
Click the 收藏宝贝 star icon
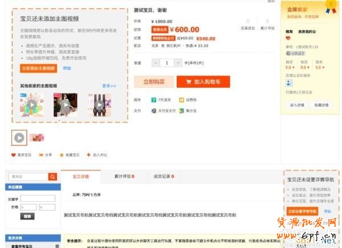pos(62,155)
